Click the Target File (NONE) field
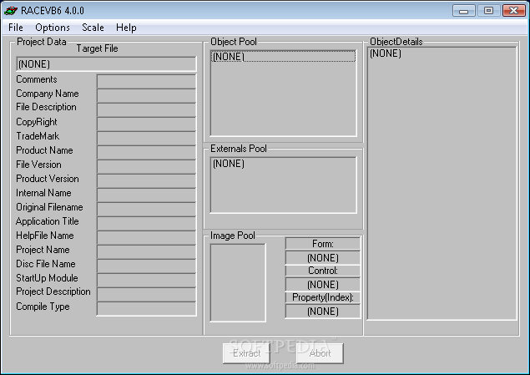This screenshot has width=530, height=375. [x=106, y=64]
